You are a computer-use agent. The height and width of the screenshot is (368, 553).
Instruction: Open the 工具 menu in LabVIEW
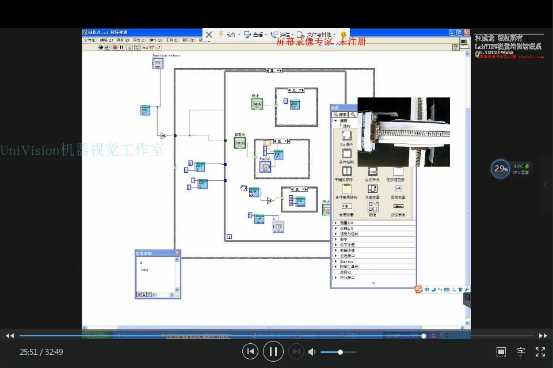171,40
